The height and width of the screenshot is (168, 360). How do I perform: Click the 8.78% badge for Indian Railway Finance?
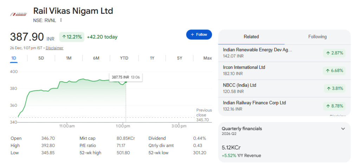coord(334,106)
